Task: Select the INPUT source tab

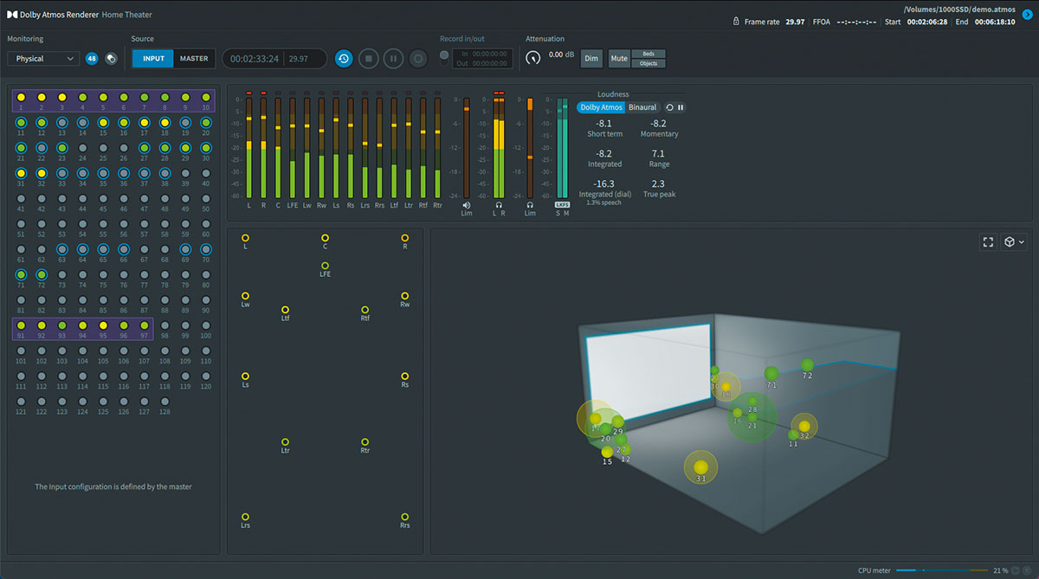Action: coord(153,59)
